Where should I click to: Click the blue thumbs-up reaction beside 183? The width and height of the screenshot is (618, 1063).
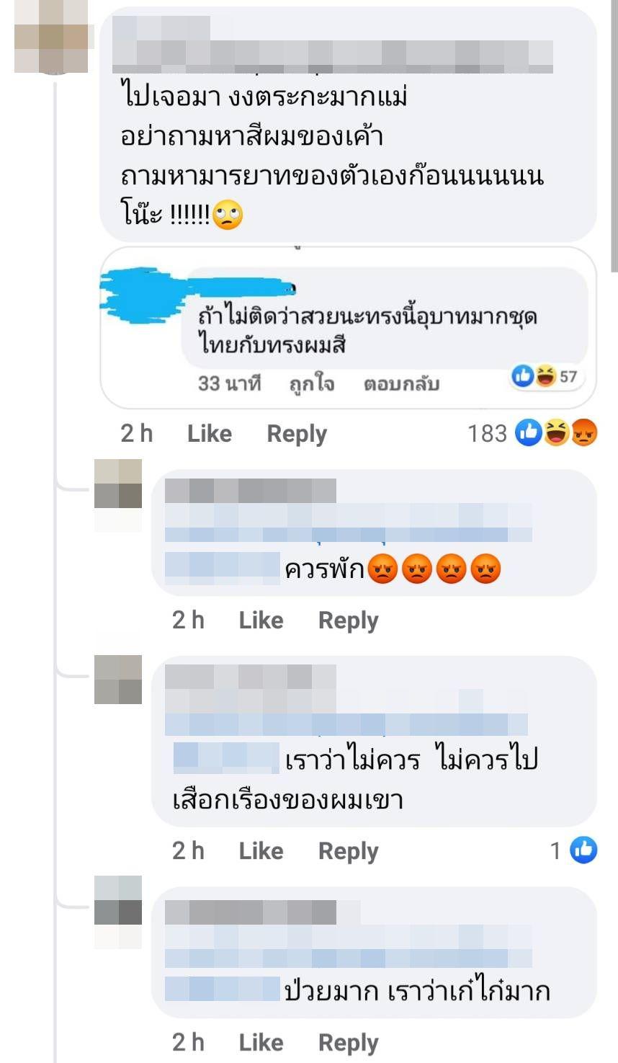pos(529,433)
